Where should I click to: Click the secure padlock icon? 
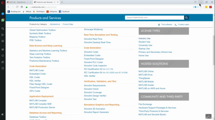click(27, 7)
